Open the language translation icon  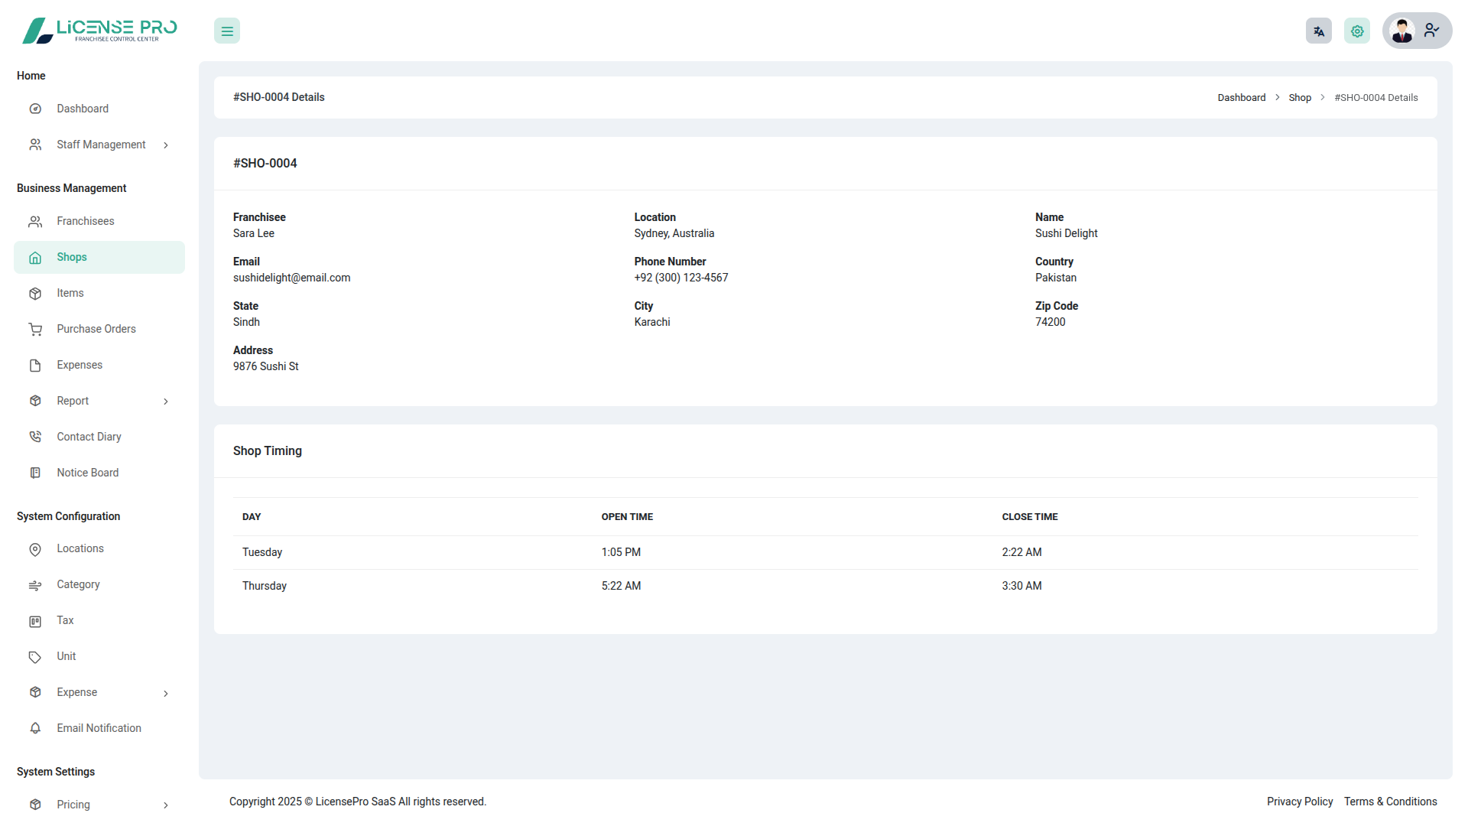(1318, 31)
